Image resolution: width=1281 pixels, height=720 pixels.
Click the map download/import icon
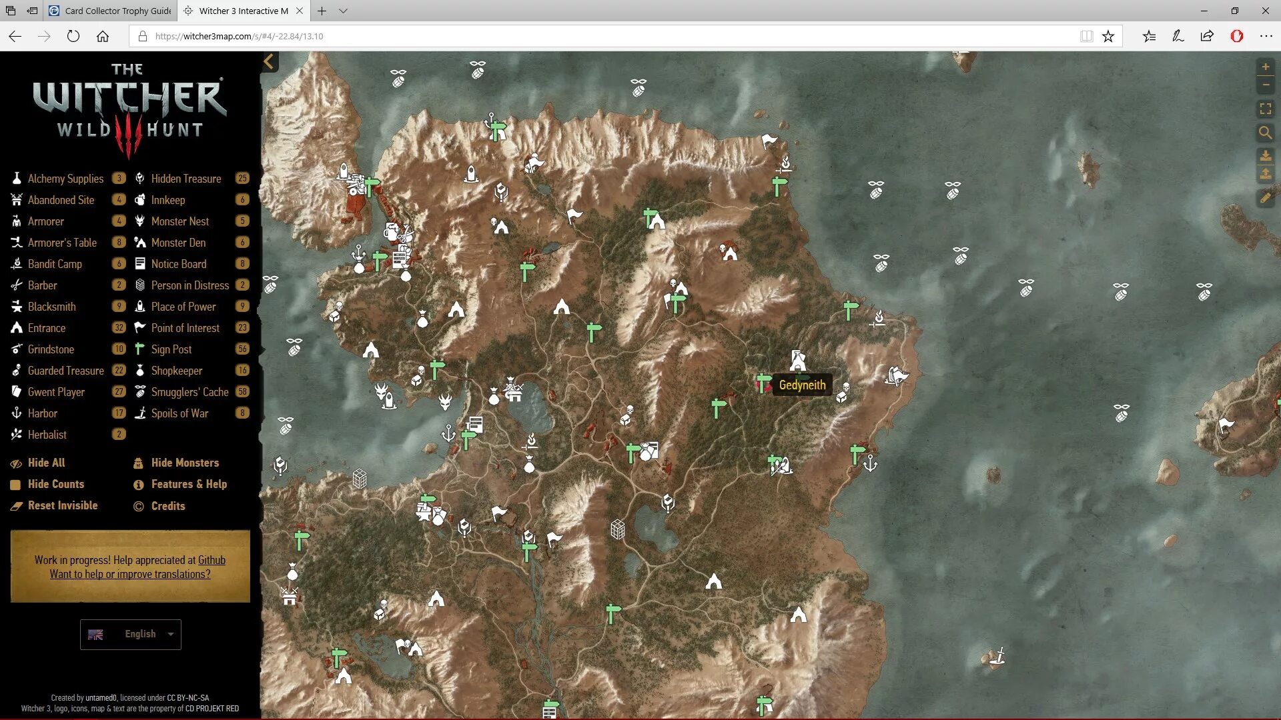pyautogui.click(x=1265, y=156)
